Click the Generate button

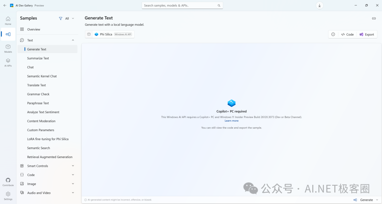(363, 200)
